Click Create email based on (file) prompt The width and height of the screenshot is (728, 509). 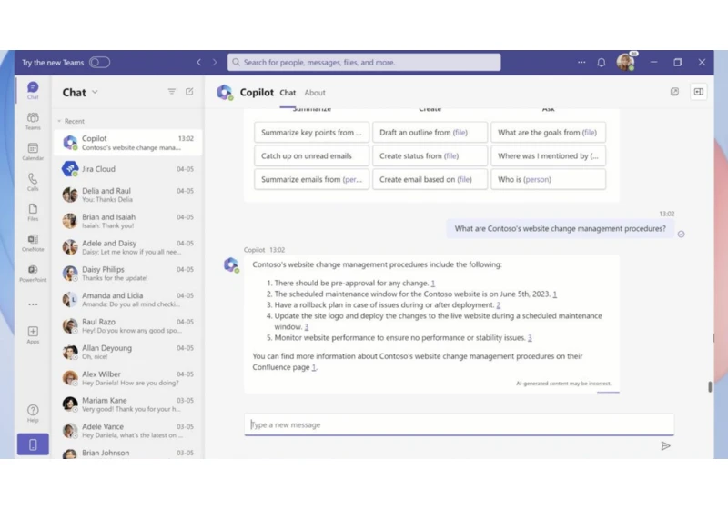(x=430, y=179)
